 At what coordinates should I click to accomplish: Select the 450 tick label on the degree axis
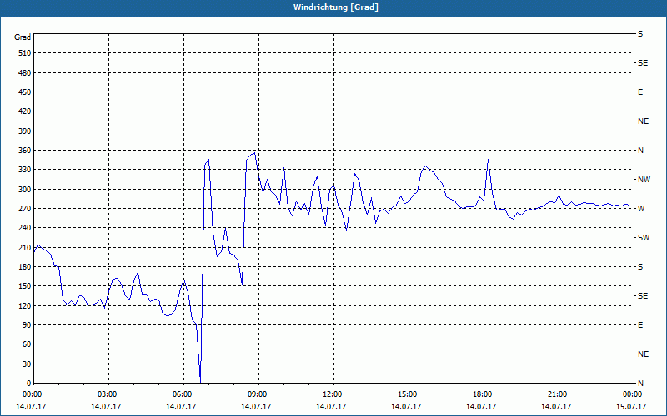coord(24,92)
